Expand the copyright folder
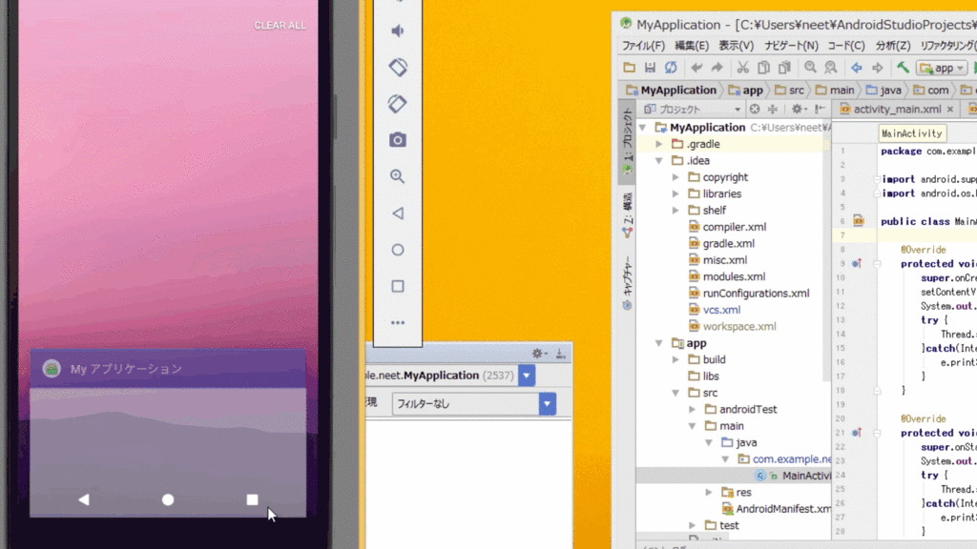This screenshot has width=977, height=549. (676, 177)
